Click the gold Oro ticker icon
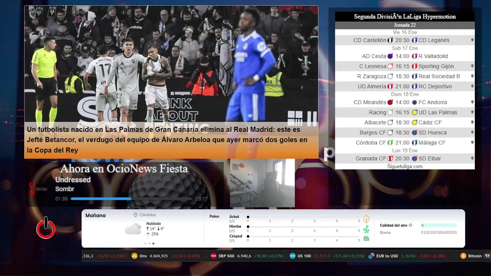 pyautogui.click(x=134, y=256)
